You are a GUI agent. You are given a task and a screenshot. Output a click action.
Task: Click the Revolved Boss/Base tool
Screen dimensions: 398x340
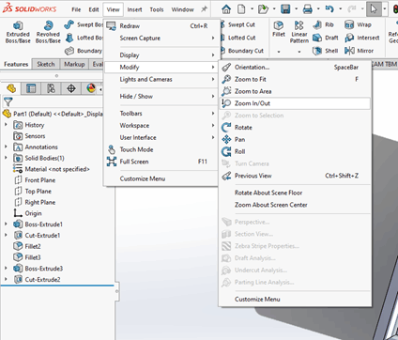[x=48, y=32]
